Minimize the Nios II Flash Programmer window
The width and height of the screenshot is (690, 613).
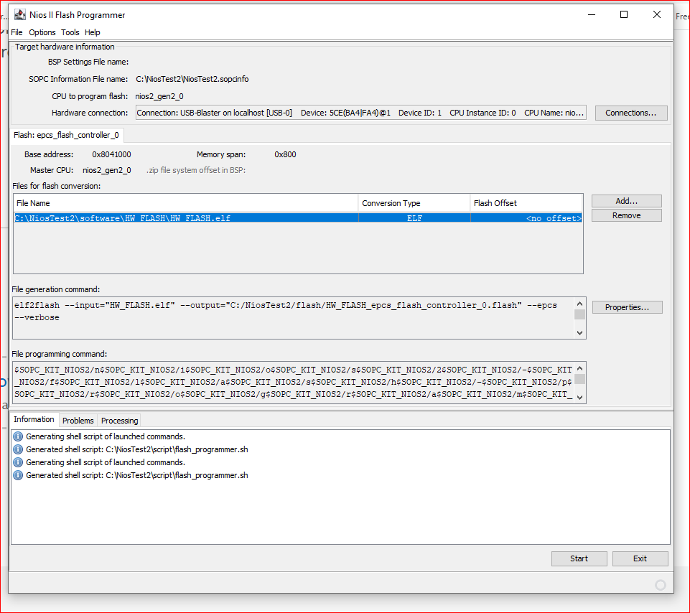[592, 14]
